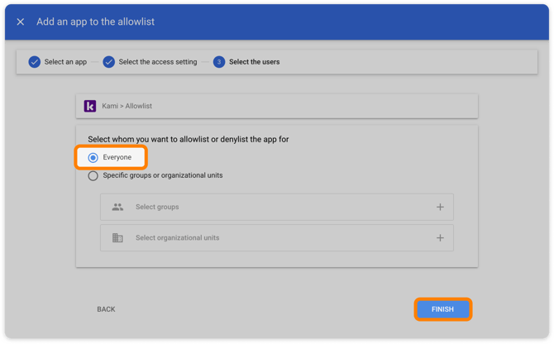Click the Kami app logo icon
This screenshot has width=554, height=344.
[x=90, y=106]
